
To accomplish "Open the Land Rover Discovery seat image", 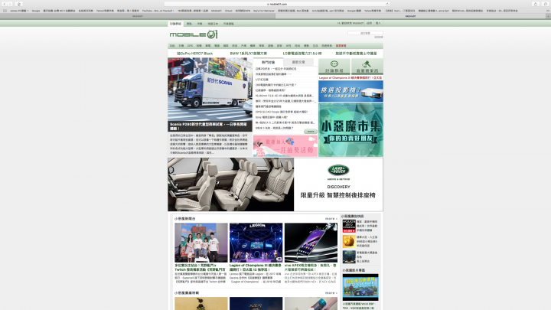I will pyautogui.click(x=231, y=184).
